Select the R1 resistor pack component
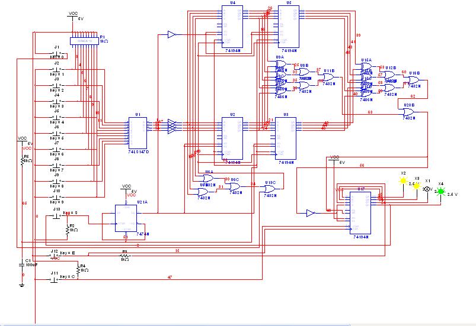The image size is (476, 326). pyautogui.click(x=84, y=41)
